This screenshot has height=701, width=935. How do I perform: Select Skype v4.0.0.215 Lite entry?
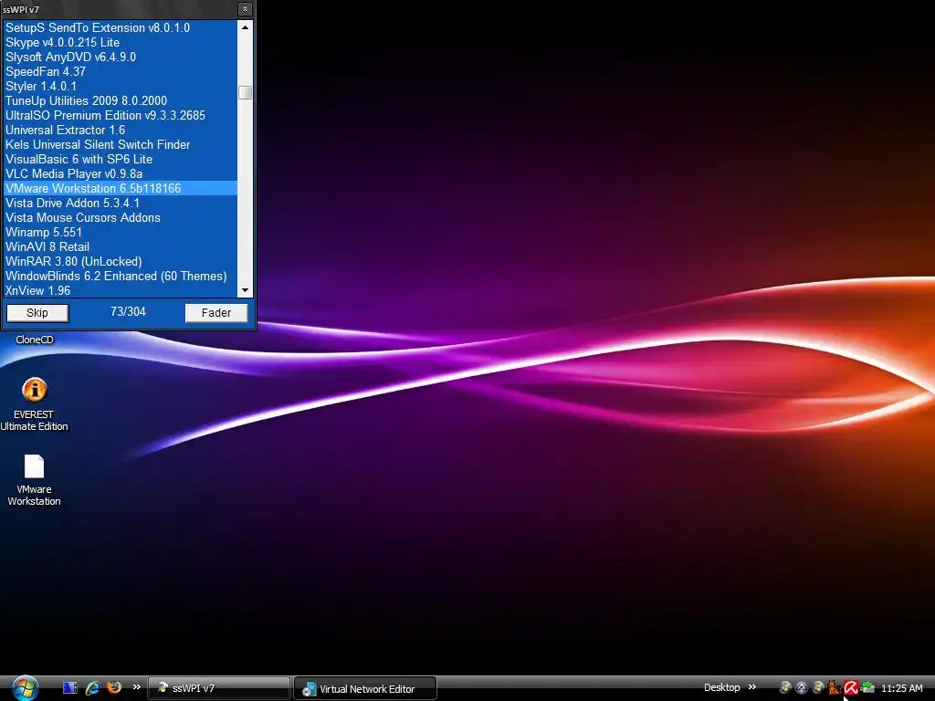[121, 42]
